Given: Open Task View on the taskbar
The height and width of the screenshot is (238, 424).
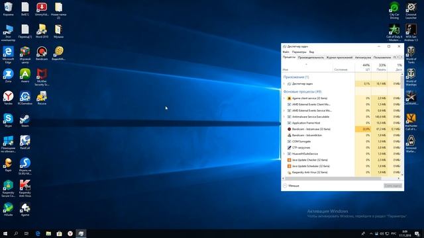Looking at the screenshot, I should (26, 233).
